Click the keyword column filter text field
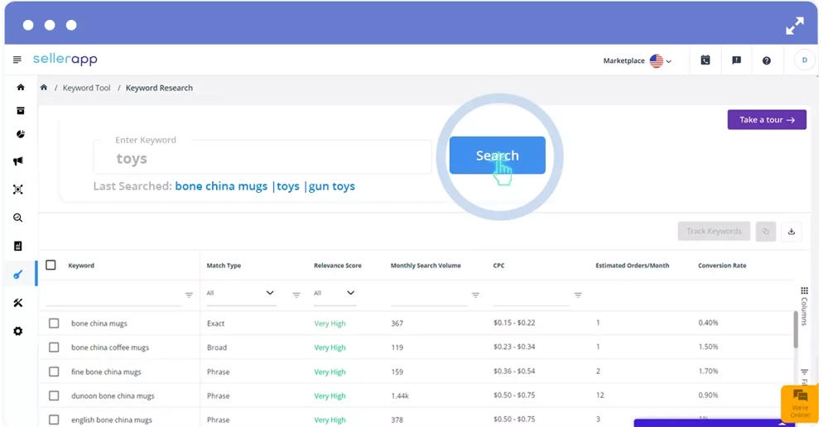Image resolution: width=828 pixels, height=427 pixels. click(113, 296)
